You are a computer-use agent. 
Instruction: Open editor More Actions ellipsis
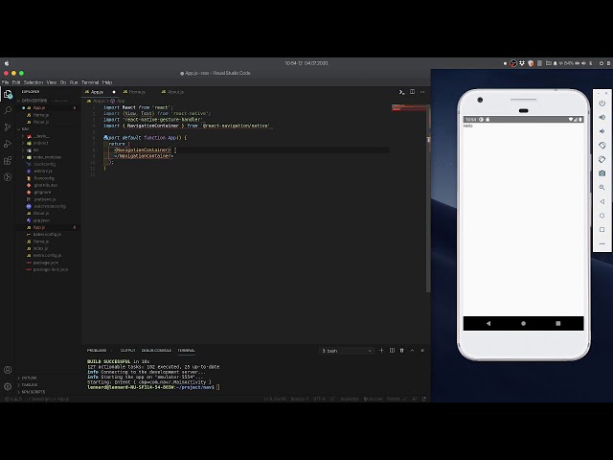tap(422, 92)
